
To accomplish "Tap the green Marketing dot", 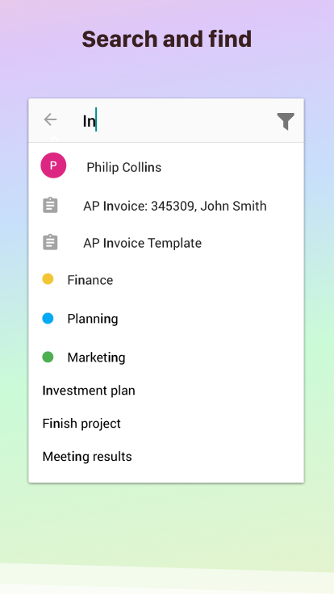I will 48,357.
